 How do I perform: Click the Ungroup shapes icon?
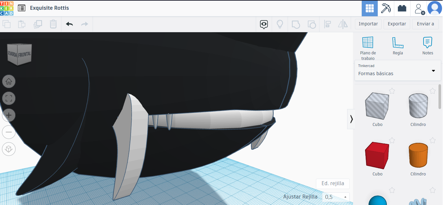[311, 24]
